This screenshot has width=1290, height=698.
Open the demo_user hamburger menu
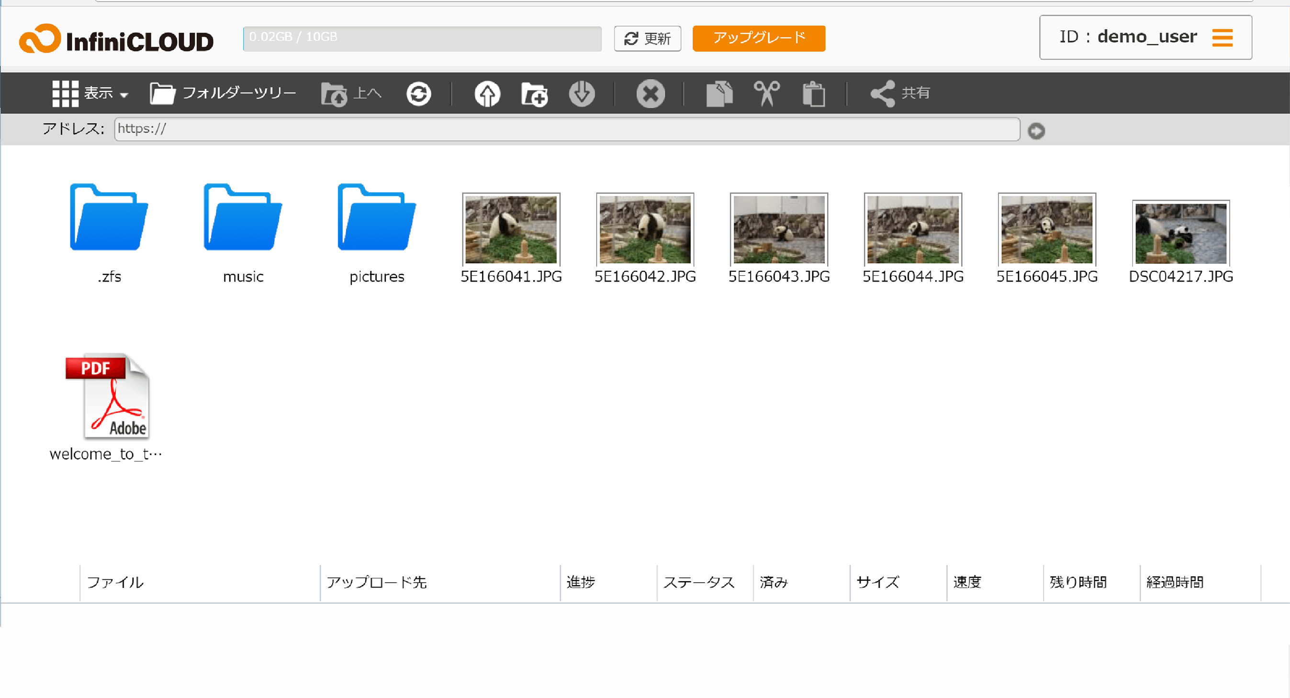click(x=1222, y=37)
